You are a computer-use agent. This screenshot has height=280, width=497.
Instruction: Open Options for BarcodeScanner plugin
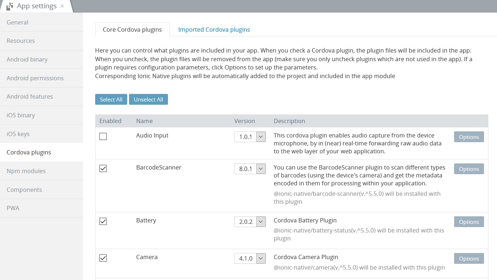coord(469,169)
